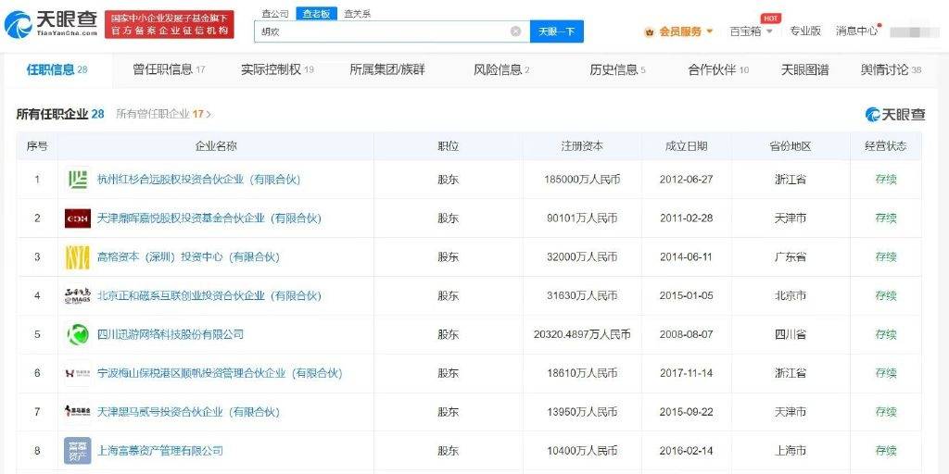Select the 20320.4897万人民币 capital cell
Viewport: 949px width, 474px height.
[582, 334]
